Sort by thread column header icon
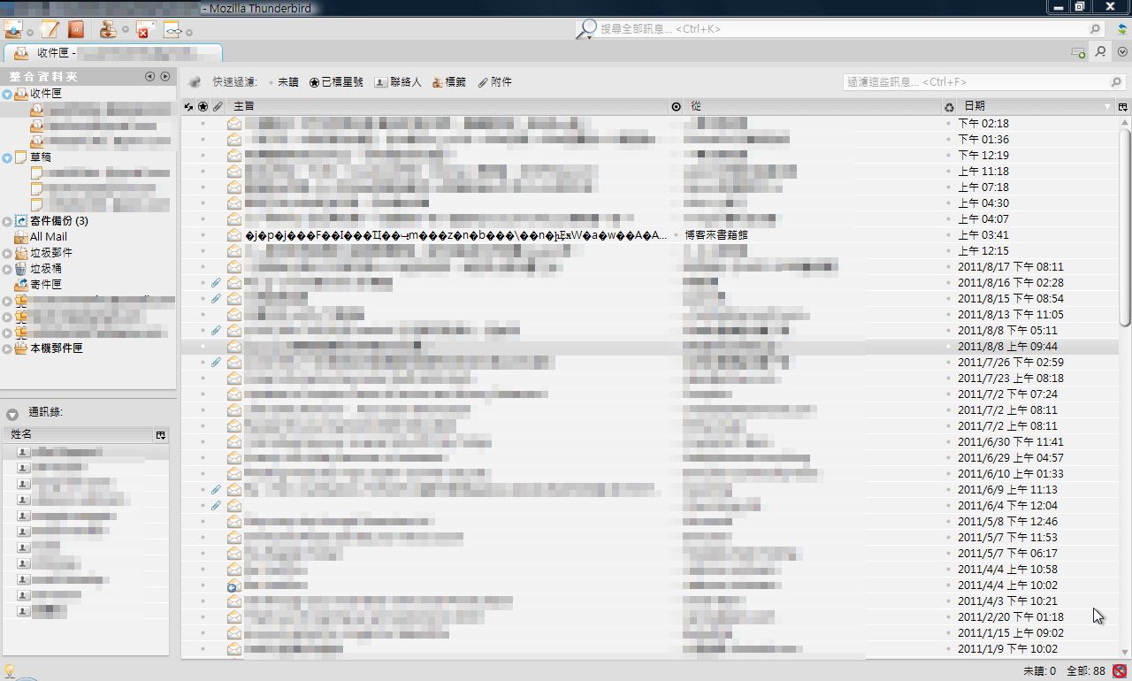Image resolution: width=1132 pixels, height=681 pixels. click(x=188, y=107)
